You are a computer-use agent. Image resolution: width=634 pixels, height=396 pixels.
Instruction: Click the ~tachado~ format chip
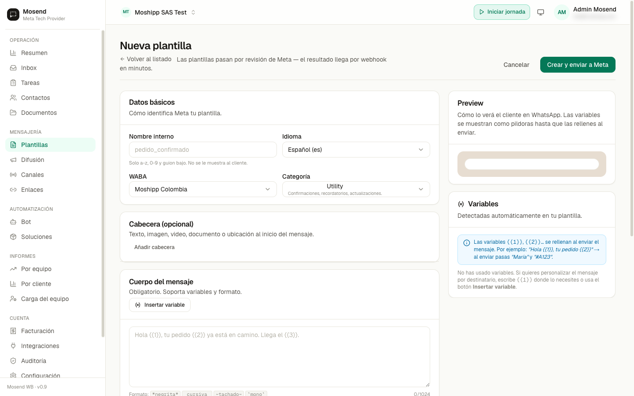tap(229, 394)
